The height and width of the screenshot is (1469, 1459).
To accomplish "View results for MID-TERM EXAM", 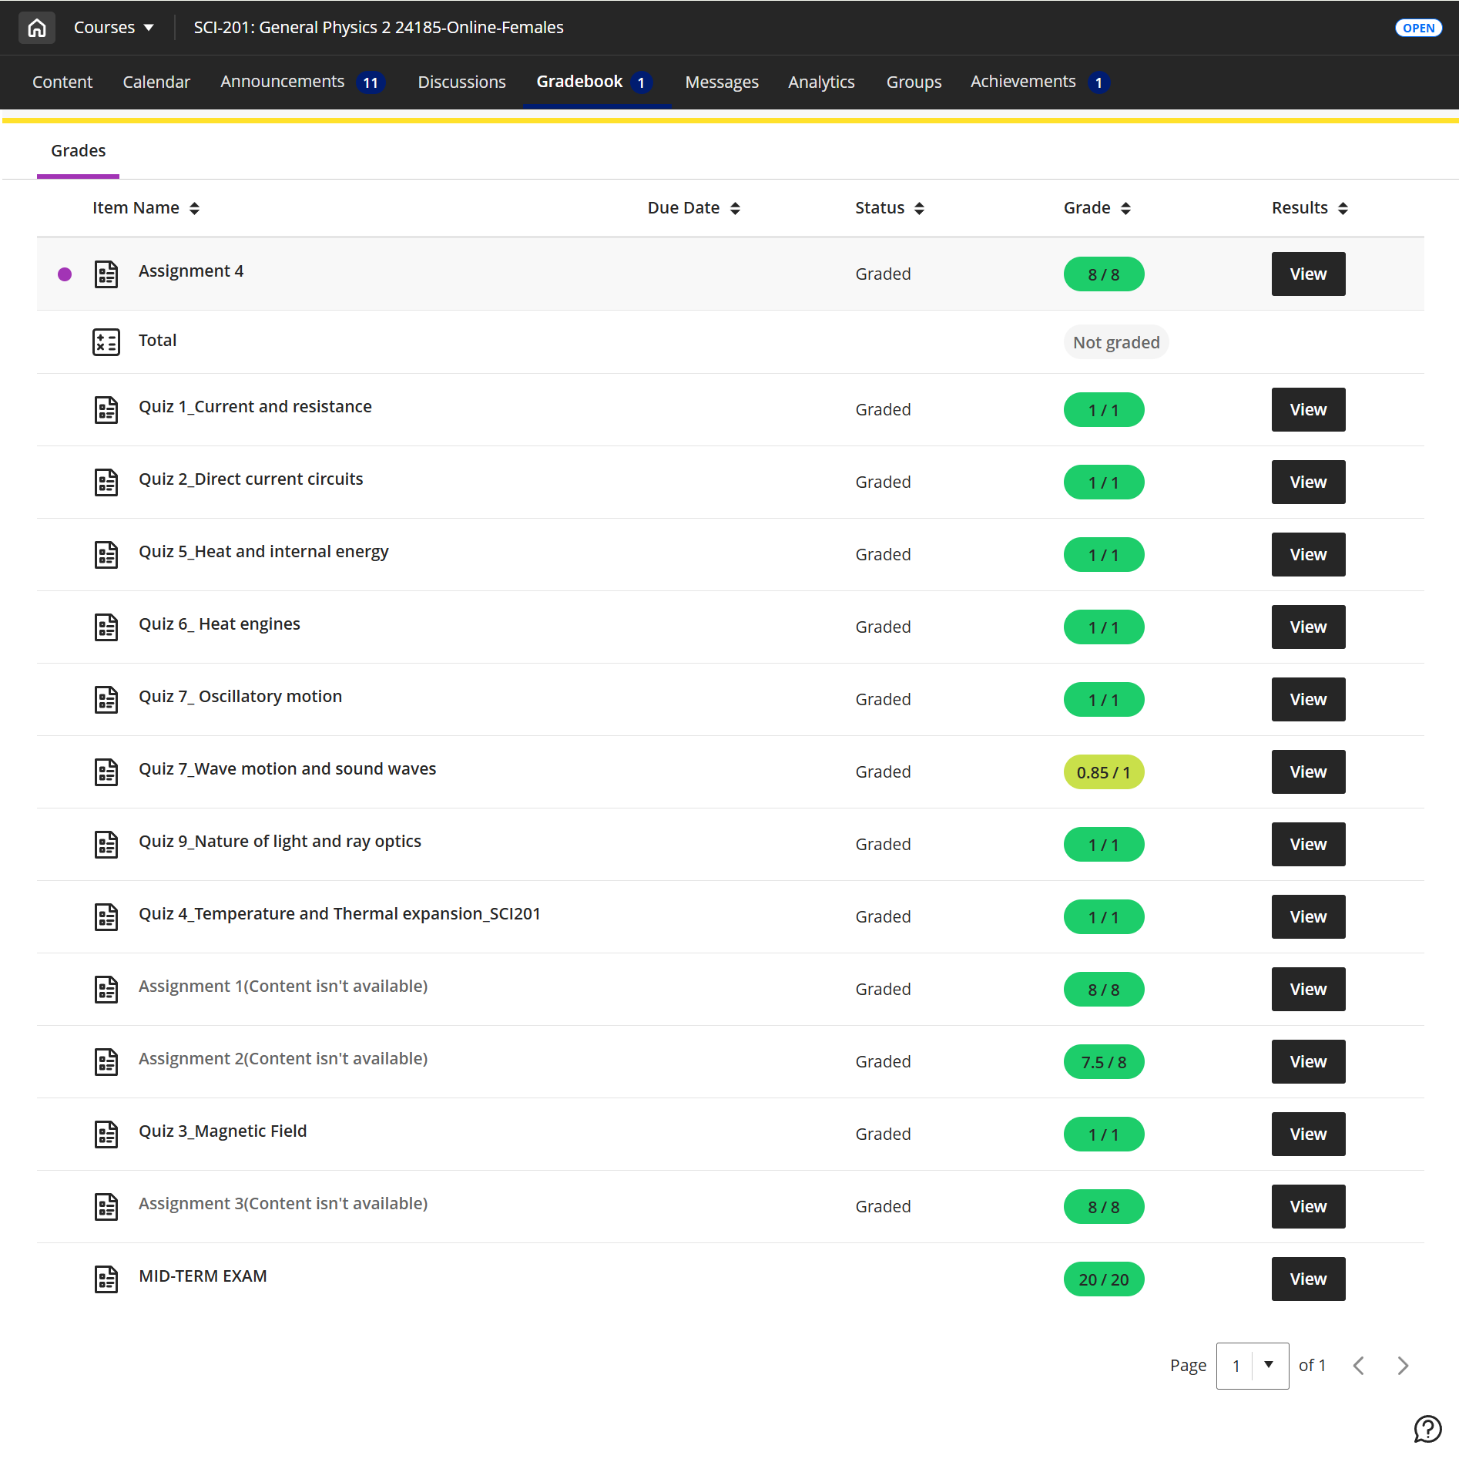I will click(1308, 1279).
